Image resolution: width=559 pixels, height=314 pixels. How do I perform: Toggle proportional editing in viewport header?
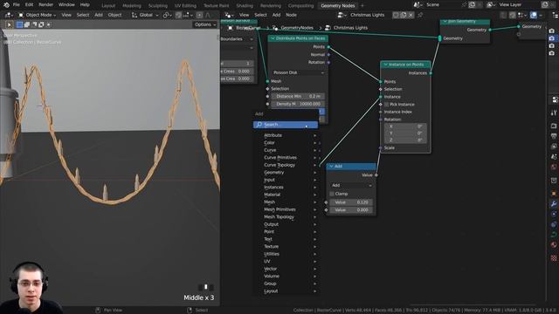(200, 15)
